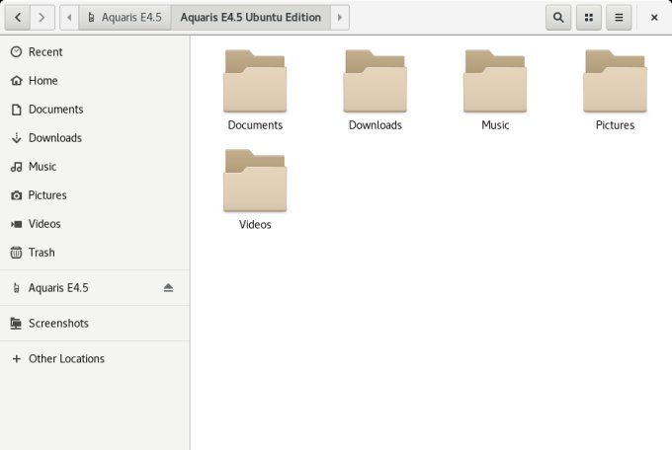The height and width of the screenshot is (450, 672).
Task: Select Aquaris E4.5 device in sidebar
Action: pos(95,288)
